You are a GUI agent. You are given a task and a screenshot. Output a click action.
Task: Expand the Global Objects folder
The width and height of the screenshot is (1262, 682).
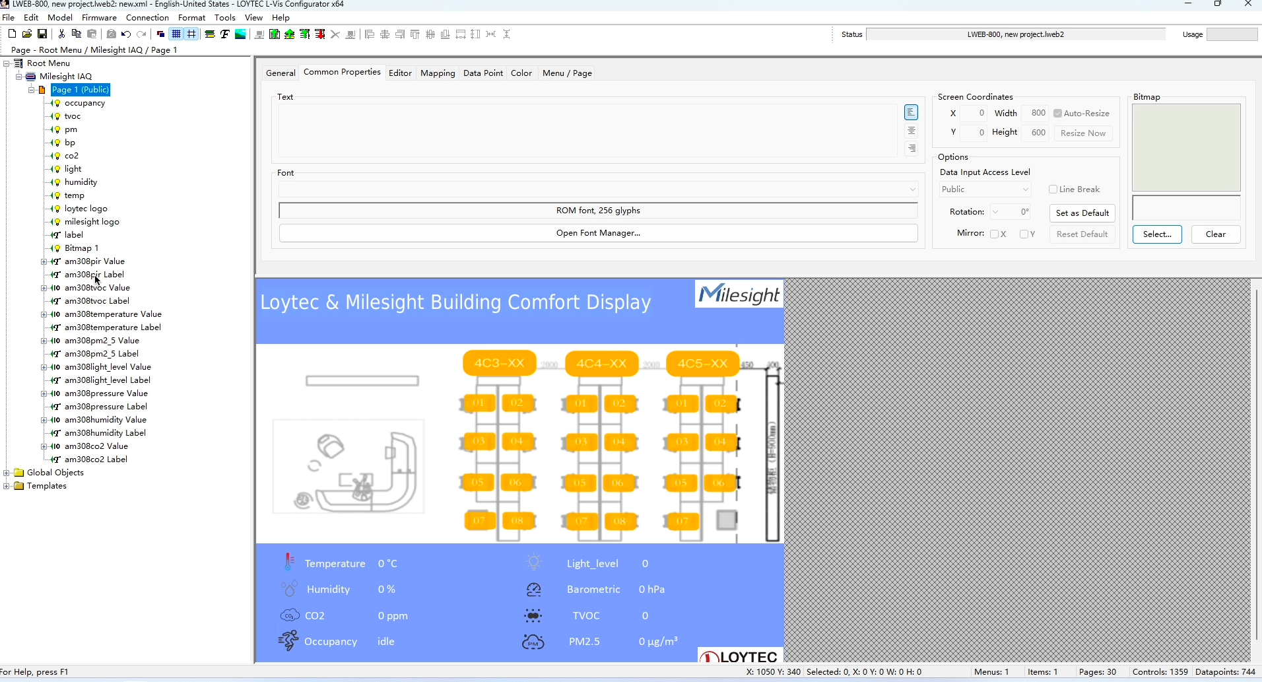tap(7, 473)
